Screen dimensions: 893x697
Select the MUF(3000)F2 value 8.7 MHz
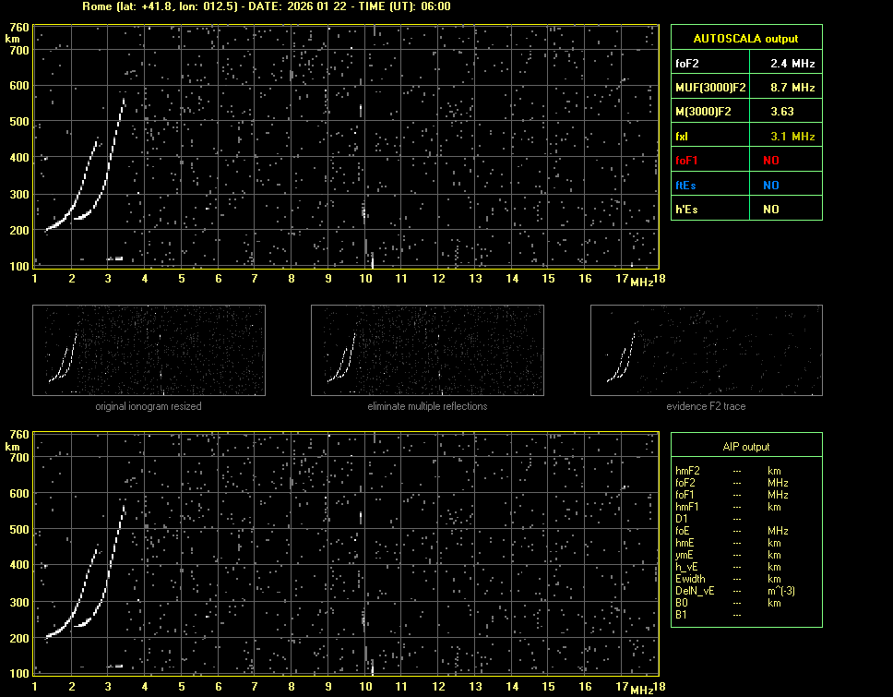(x=792, y=88)
